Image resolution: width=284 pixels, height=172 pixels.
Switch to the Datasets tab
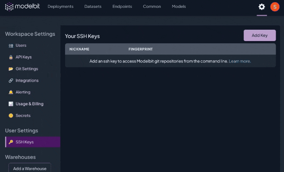coord(93,7)
